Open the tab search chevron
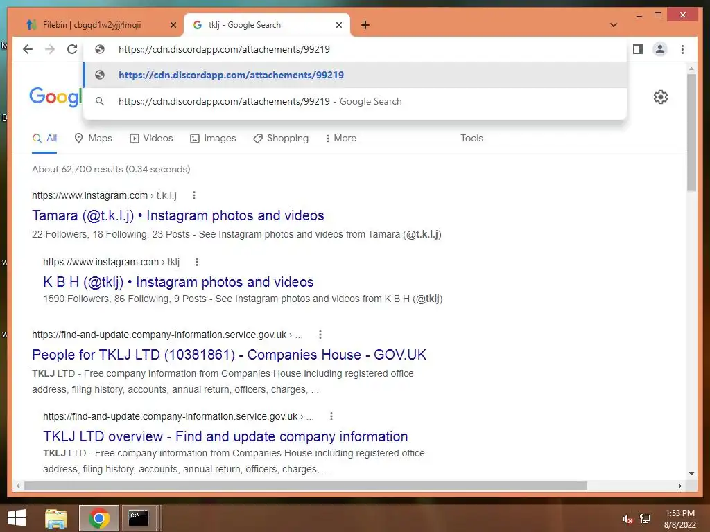Viewport: 710px width, 532px height. tap(614, 25)
